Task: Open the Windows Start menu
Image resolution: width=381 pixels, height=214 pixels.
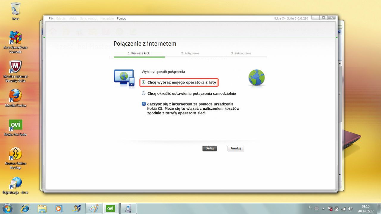Action: coord(8,208)
